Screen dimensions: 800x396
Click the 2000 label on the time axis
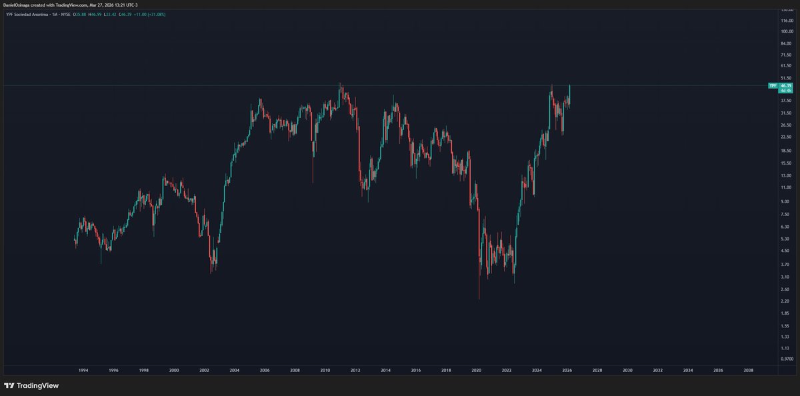click(173, 370)
